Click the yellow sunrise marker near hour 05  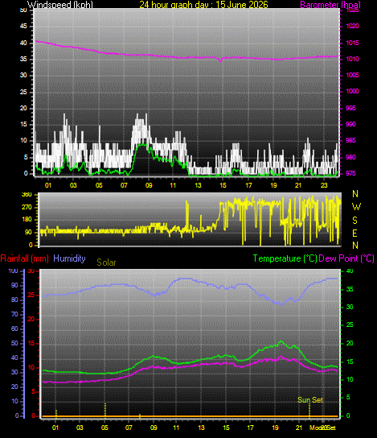click(x=105, y=410)
